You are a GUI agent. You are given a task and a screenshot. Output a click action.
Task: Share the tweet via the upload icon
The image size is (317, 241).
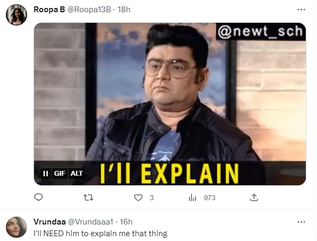pyautogui.click(x=254, y=197)
